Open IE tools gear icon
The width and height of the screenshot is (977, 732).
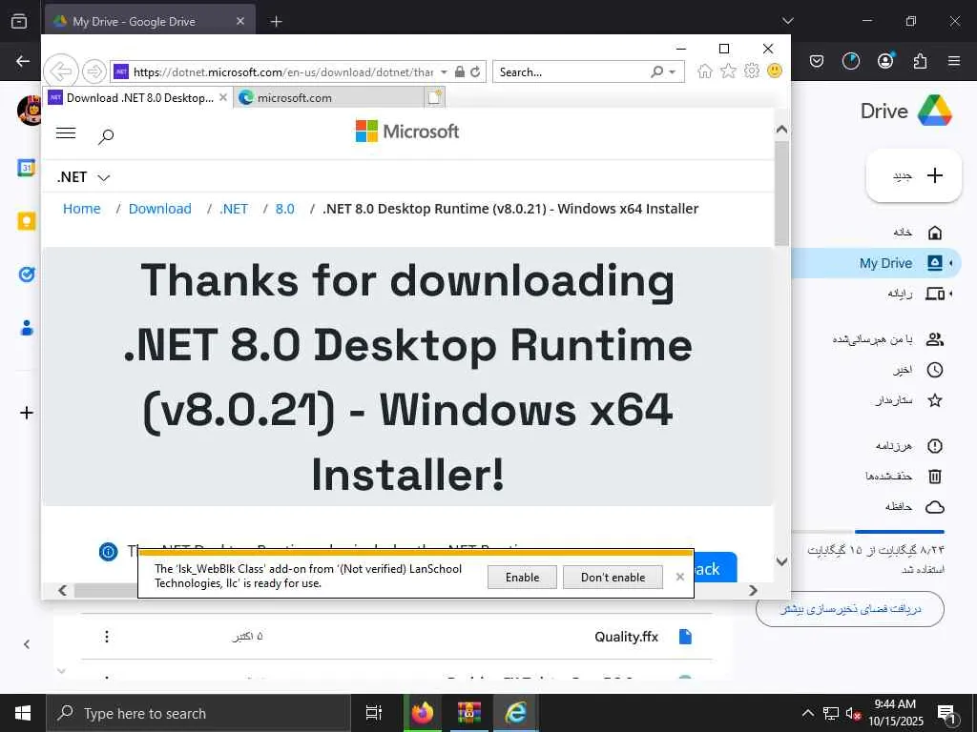(x=752, y=71)
